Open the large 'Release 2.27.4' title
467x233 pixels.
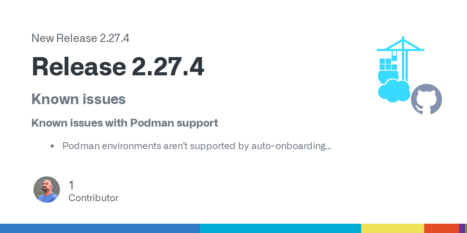(118, 66)
